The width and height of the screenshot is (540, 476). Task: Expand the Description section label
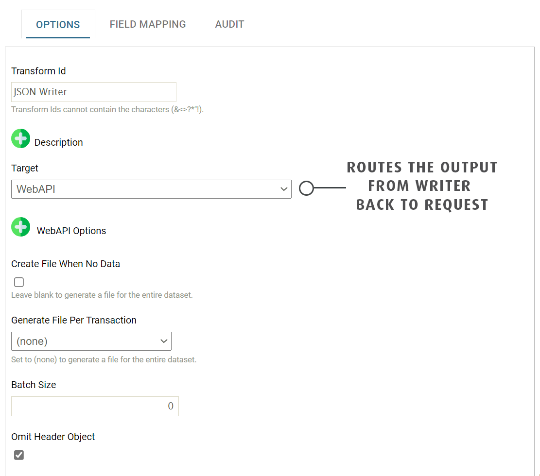(x=58, y=142)
